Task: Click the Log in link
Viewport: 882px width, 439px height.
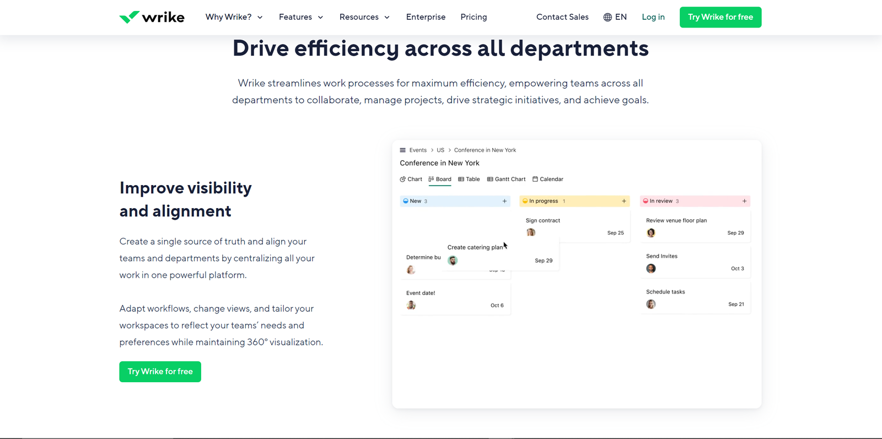Action: point(653,17)
